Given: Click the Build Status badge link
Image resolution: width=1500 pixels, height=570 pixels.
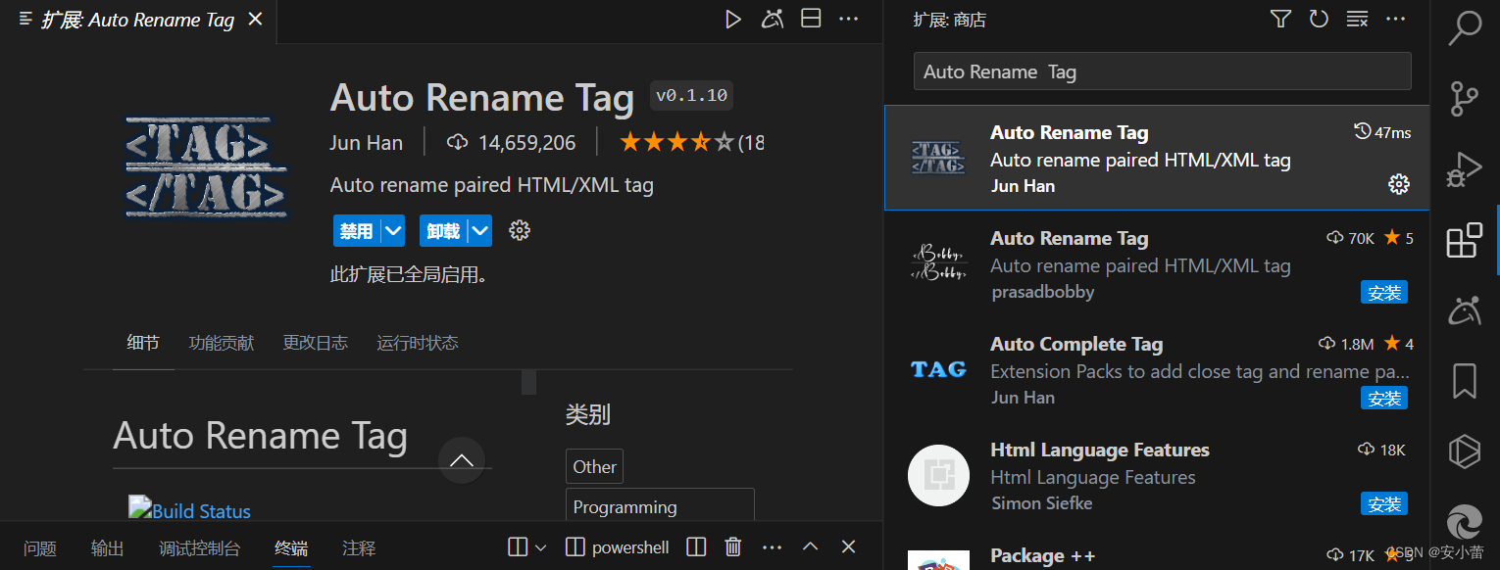Looking at the screenshot, I should (190, 509).
